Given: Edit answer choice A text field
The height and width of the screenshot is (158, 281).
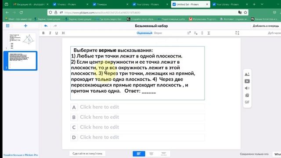Looking at the screenshot, I should click(142, 107).
